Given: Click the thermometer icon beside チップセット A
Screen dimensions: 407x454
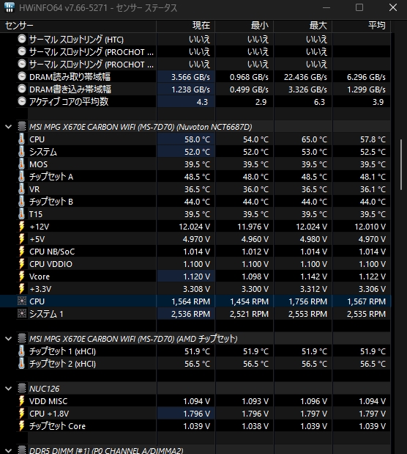Looking at the screenshot, I should pos(22,176).
